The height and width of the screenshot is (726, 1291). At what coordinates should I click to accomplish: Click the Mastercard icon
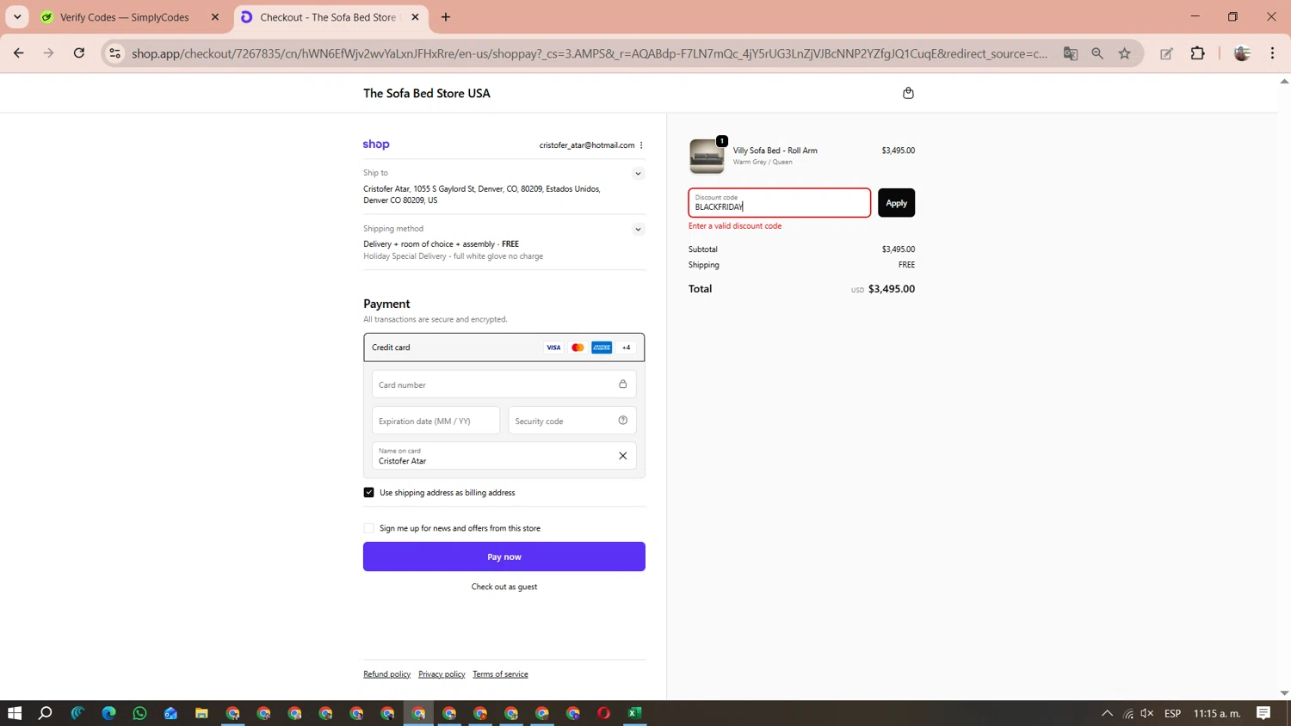pos(578,348)
